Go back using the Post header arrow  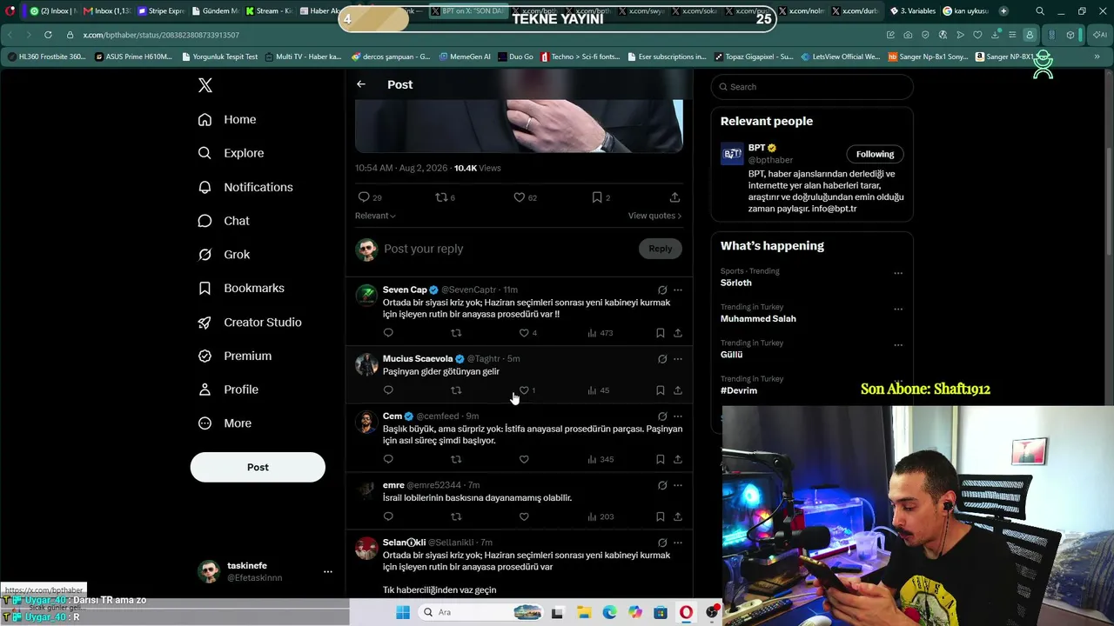361,84
